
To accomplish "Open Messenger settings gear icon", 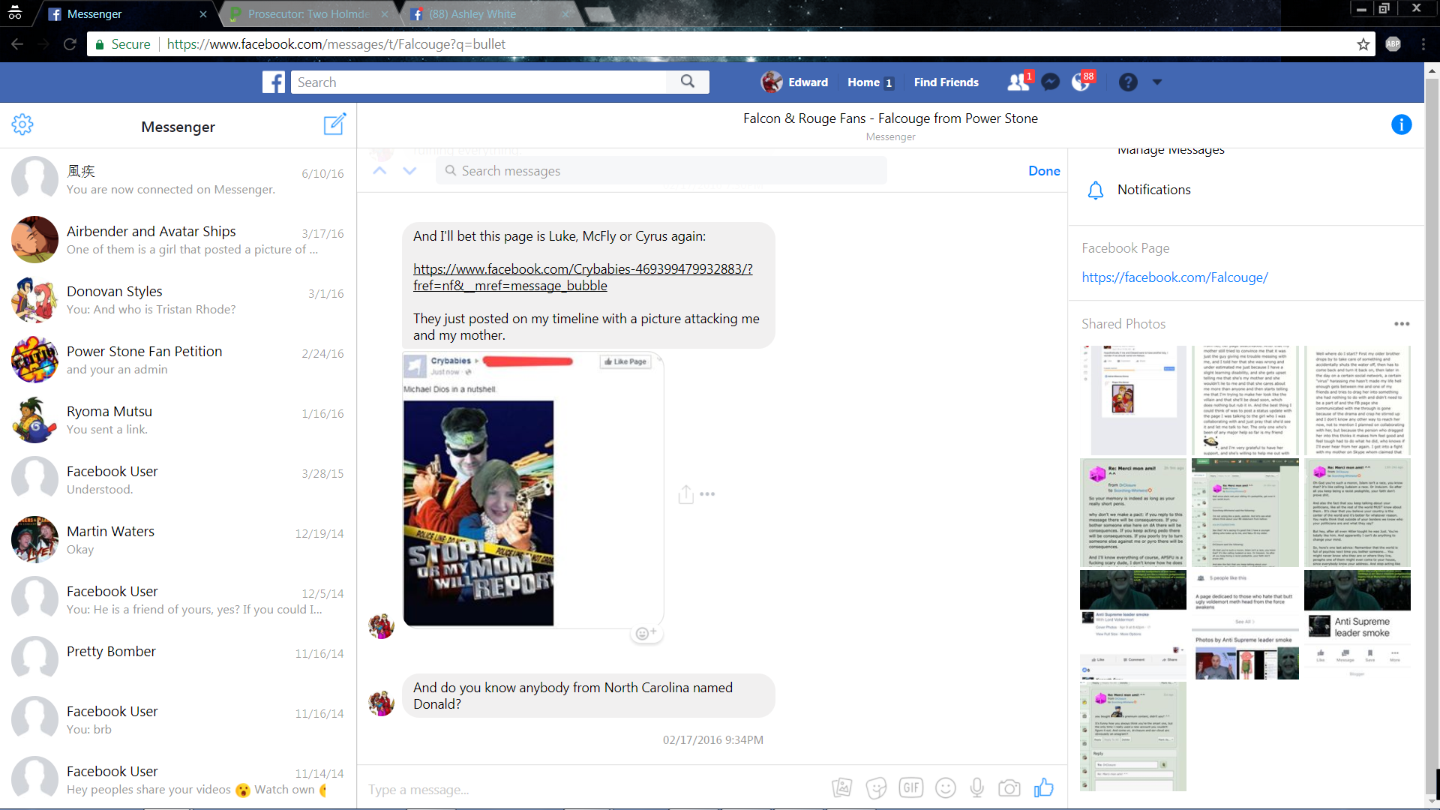I will pyautogui.click(x=22, y=124).
